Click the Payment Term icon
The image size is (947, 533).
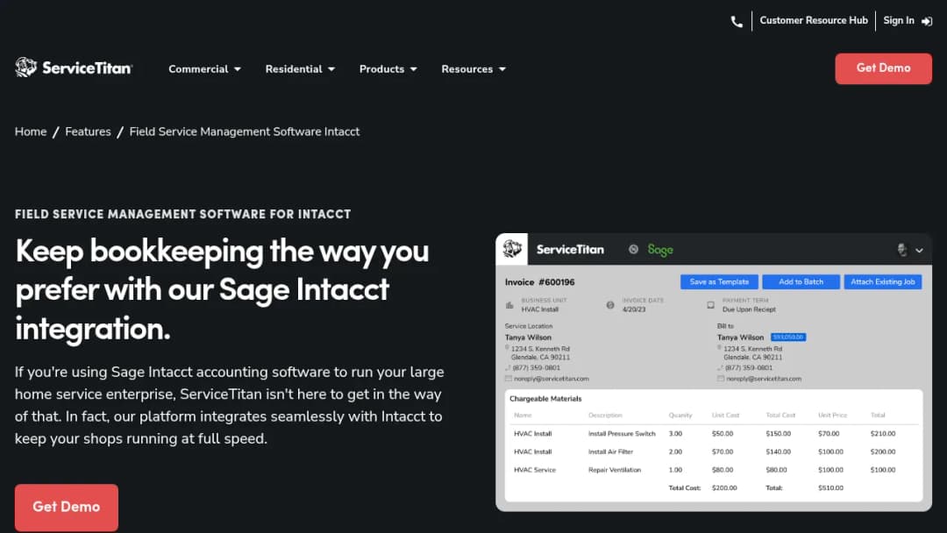click(x=710, y=305)
